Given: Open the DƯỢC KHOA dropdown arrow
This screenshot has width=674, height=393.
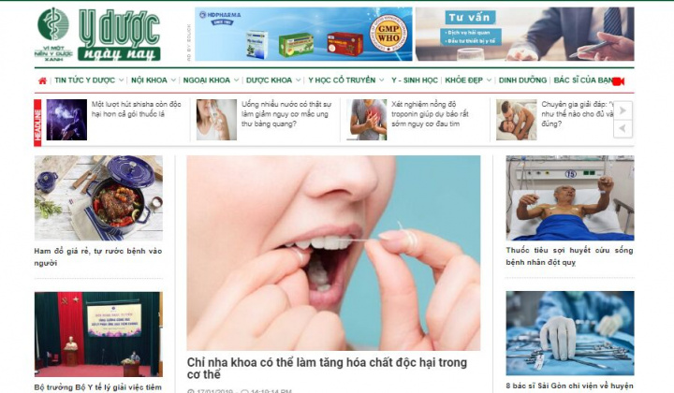Looking at the screenshot, I should (298, 80).
